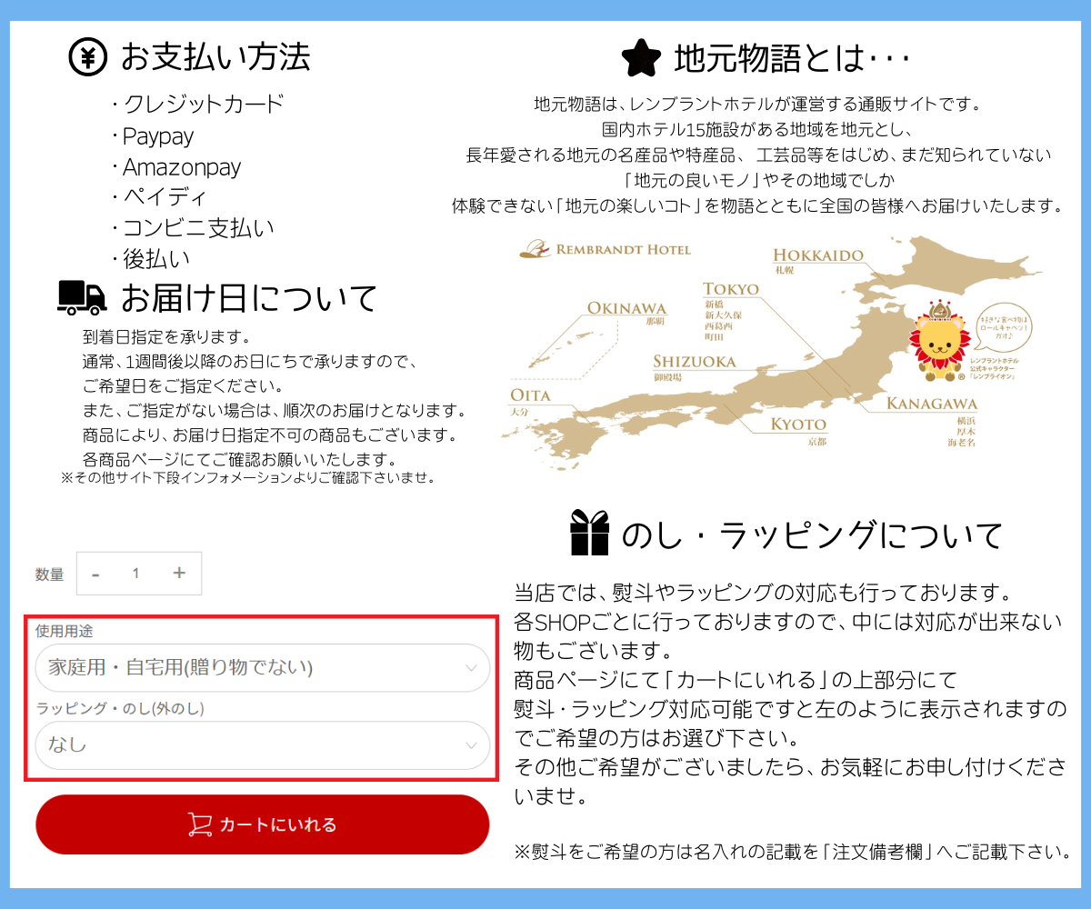Click the KANAGAWA label on the map
The image size is (1091, 909).
tap(932, 404)
